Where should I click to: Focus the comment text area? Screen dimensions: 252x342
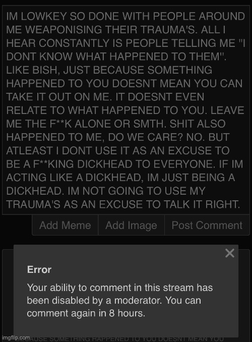[x=126, y=110]
